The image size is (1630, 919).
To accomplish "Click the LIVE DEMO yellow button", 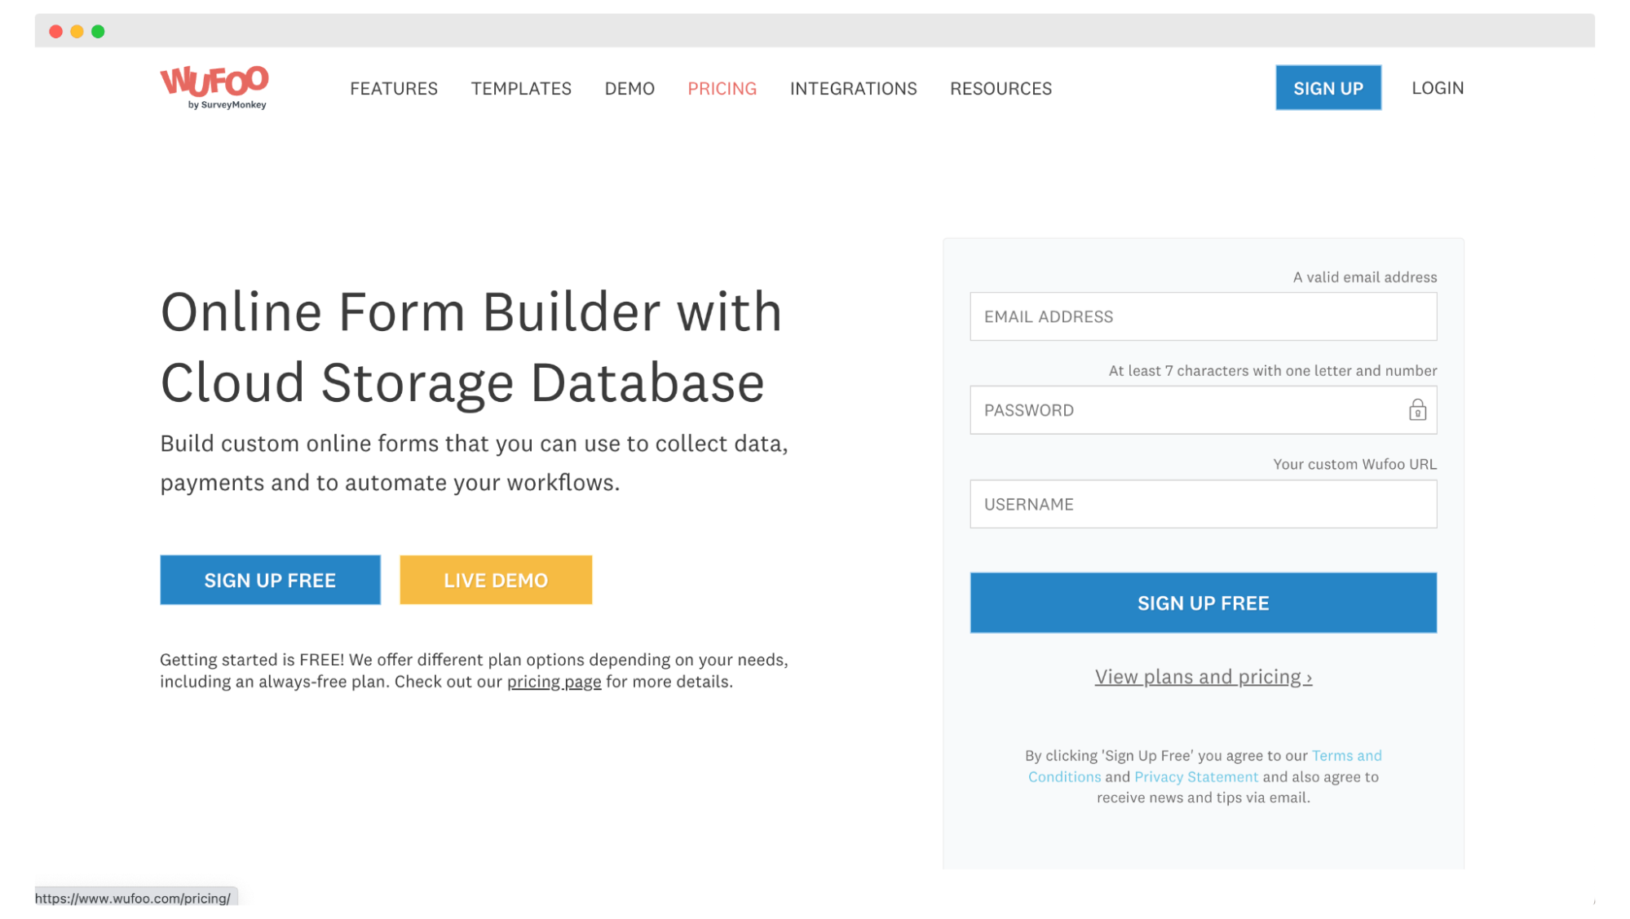I will (x=495, y=580).
